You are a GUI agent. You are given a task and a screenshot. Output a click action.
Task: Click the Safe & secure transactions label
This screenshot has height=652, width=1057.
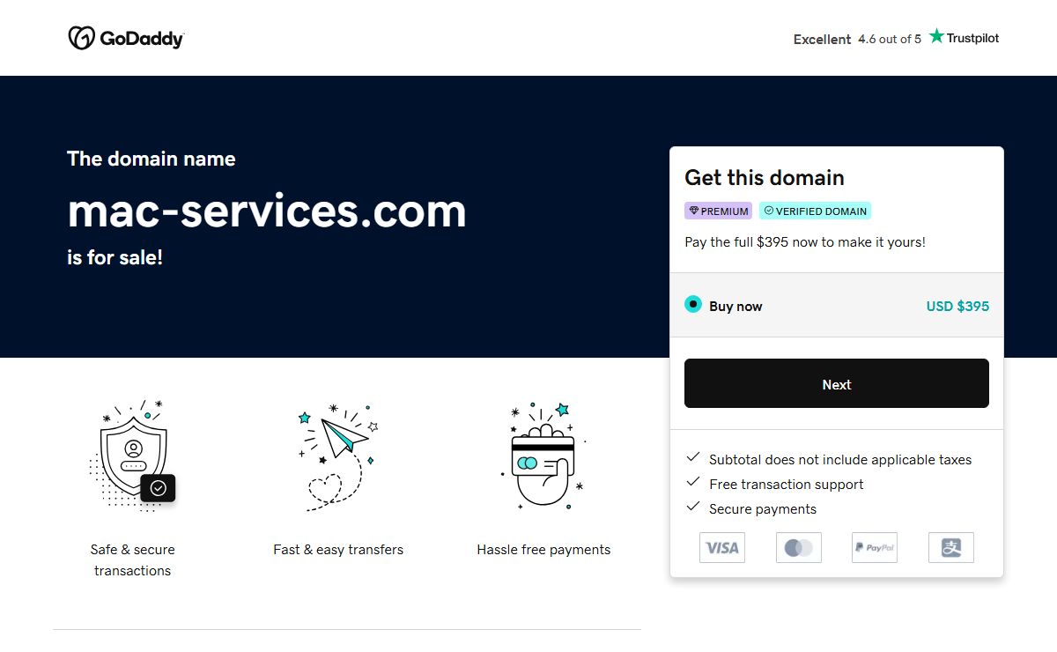coord(133,559)
